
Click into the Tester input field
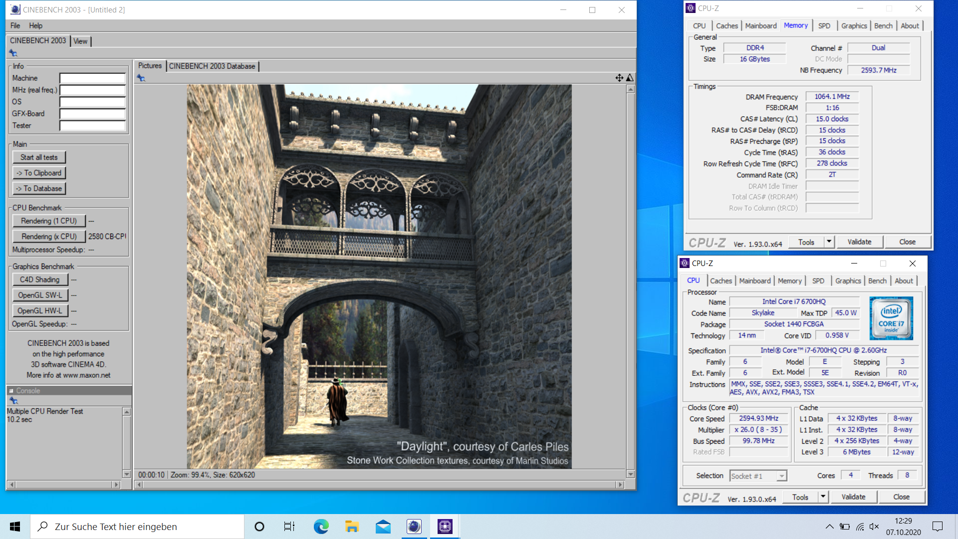[92, 126]
